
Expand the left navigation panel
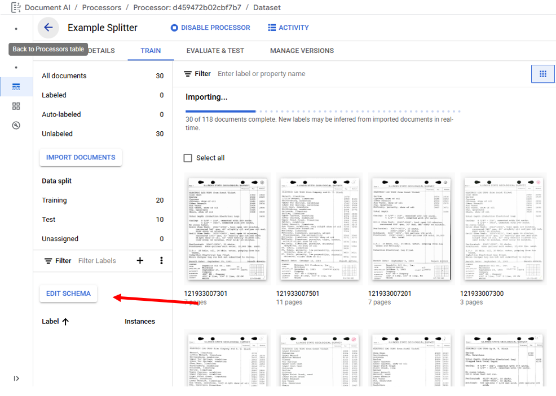tap(16, 379)
